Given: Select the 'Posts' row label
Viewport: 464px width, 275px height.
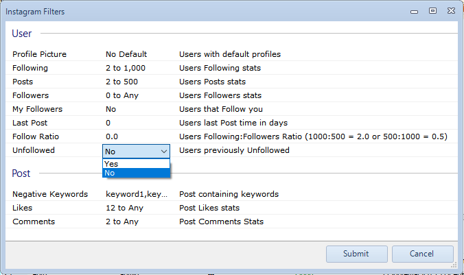Looking at the screenshot, I should click(x=23, y=82).
